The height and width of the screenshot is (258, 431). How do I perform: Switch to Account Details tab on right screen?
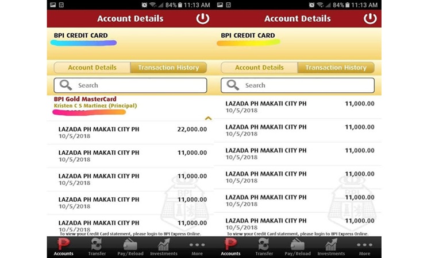pos(259,68)
